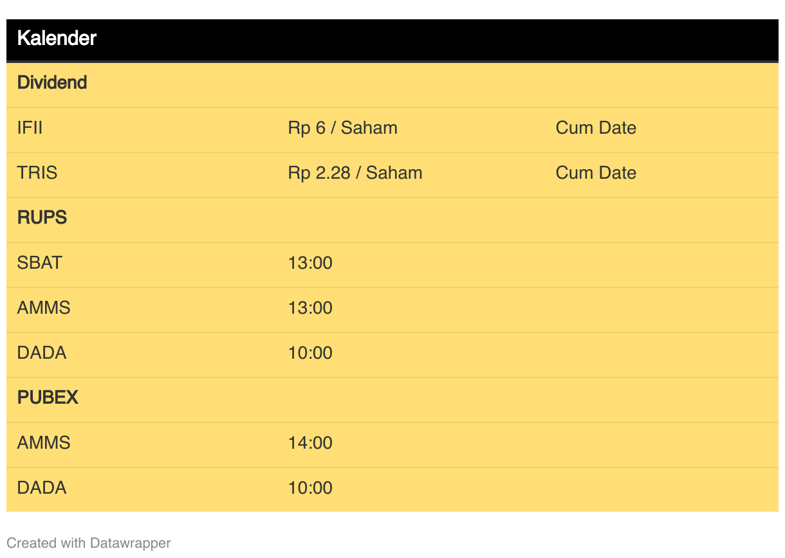Select the 13:00 time for AMMS
Viewport: 785px width, 558px height.
point(310,308)
